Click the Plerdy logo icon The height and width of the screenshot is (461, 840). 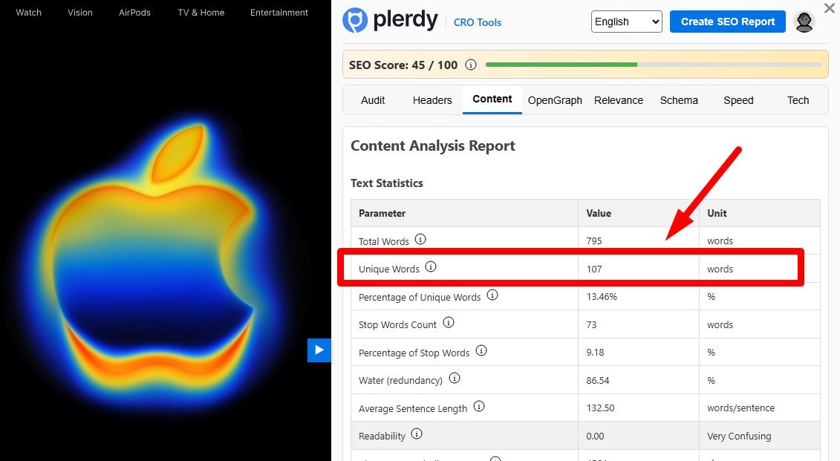[355, 21]
